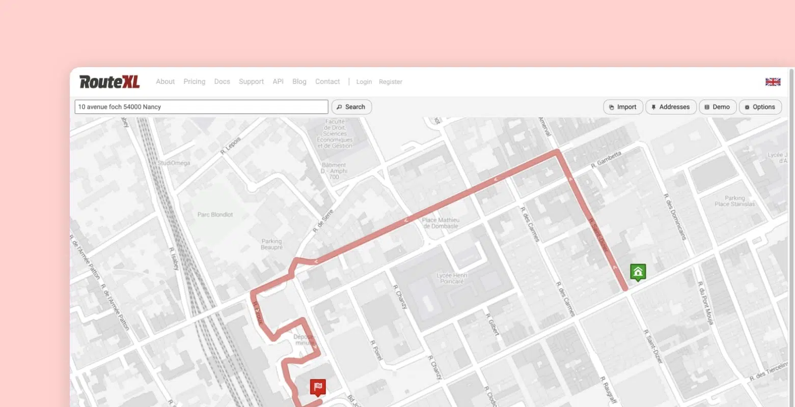The height and width of the screenshot is (407, 795).
Task: Open the Addresses list
Action: (671, 107)
